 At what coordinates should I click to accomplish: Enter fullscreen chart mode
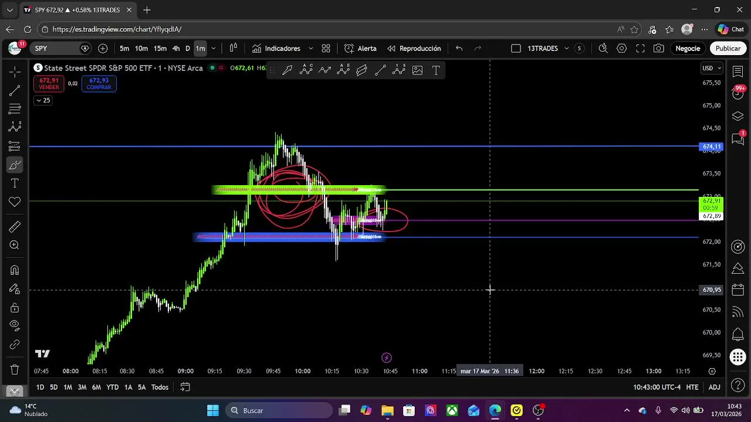pyautogui.click(x=640, y=49)
